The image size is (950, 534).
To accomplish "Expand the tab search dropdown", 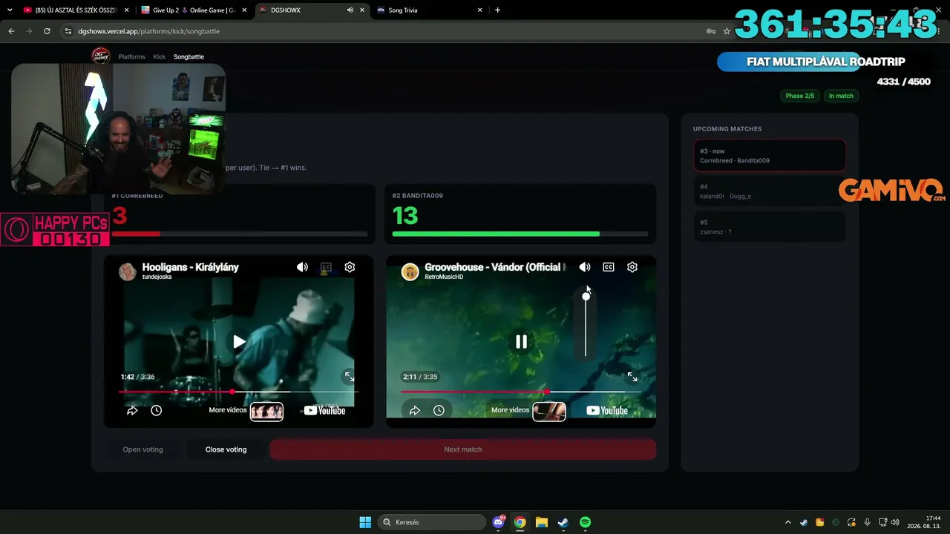I will [x=10, y=10].
